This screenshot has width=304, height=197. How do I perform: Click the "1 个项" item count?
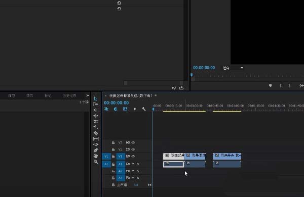click(x=84, y=102)
